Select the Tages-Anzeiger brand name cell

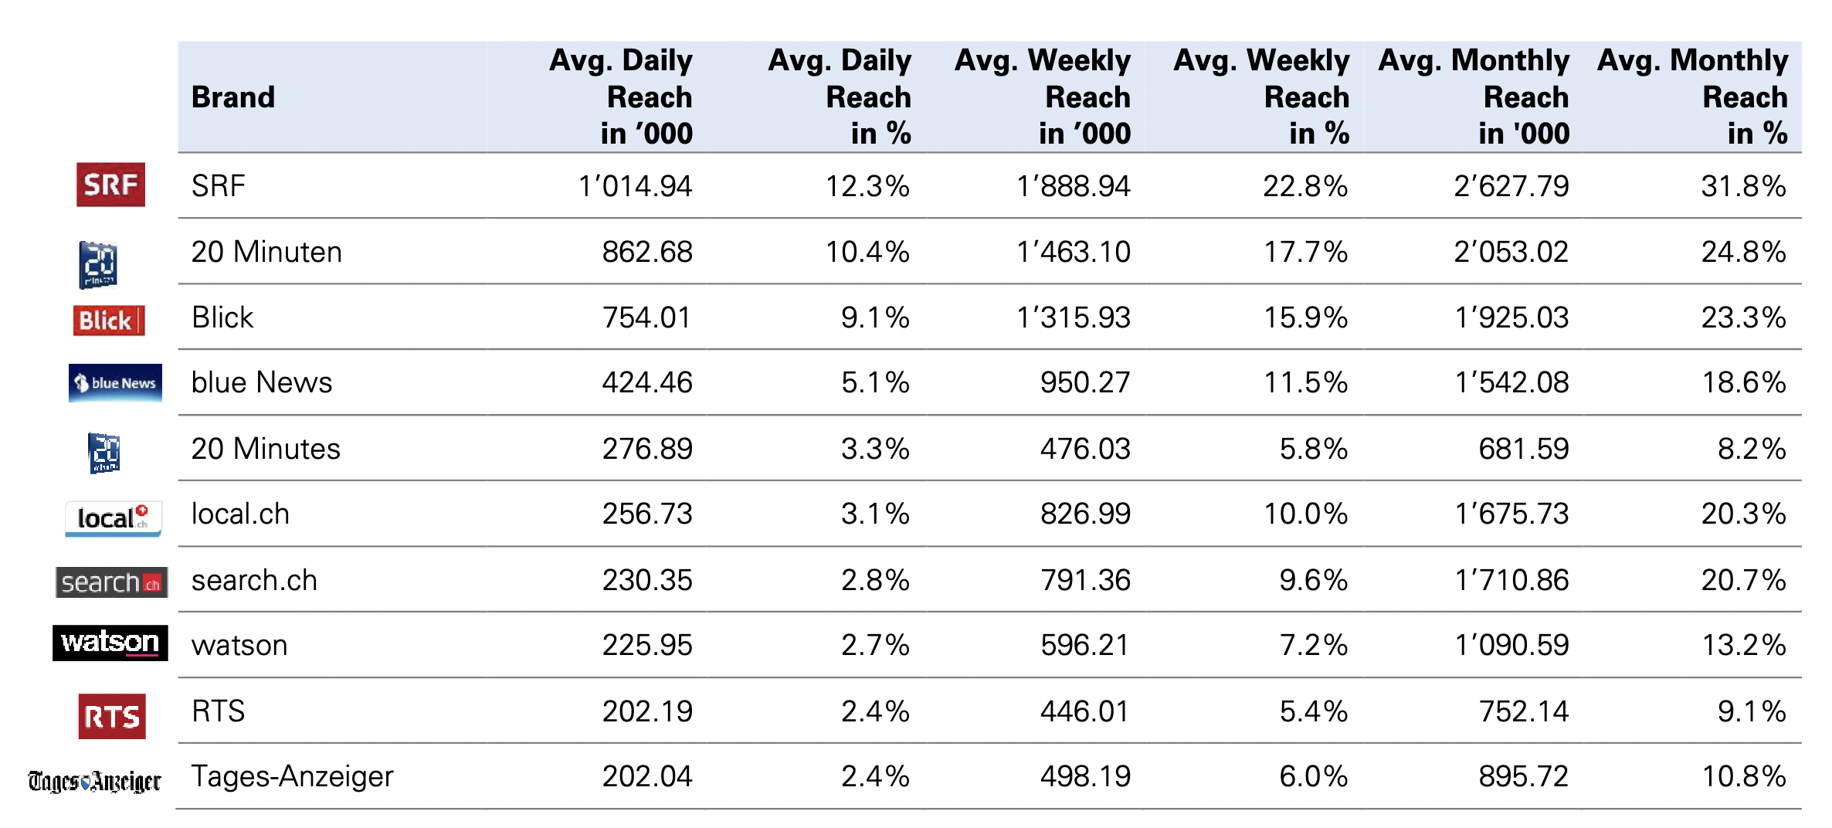coord(292,776)
